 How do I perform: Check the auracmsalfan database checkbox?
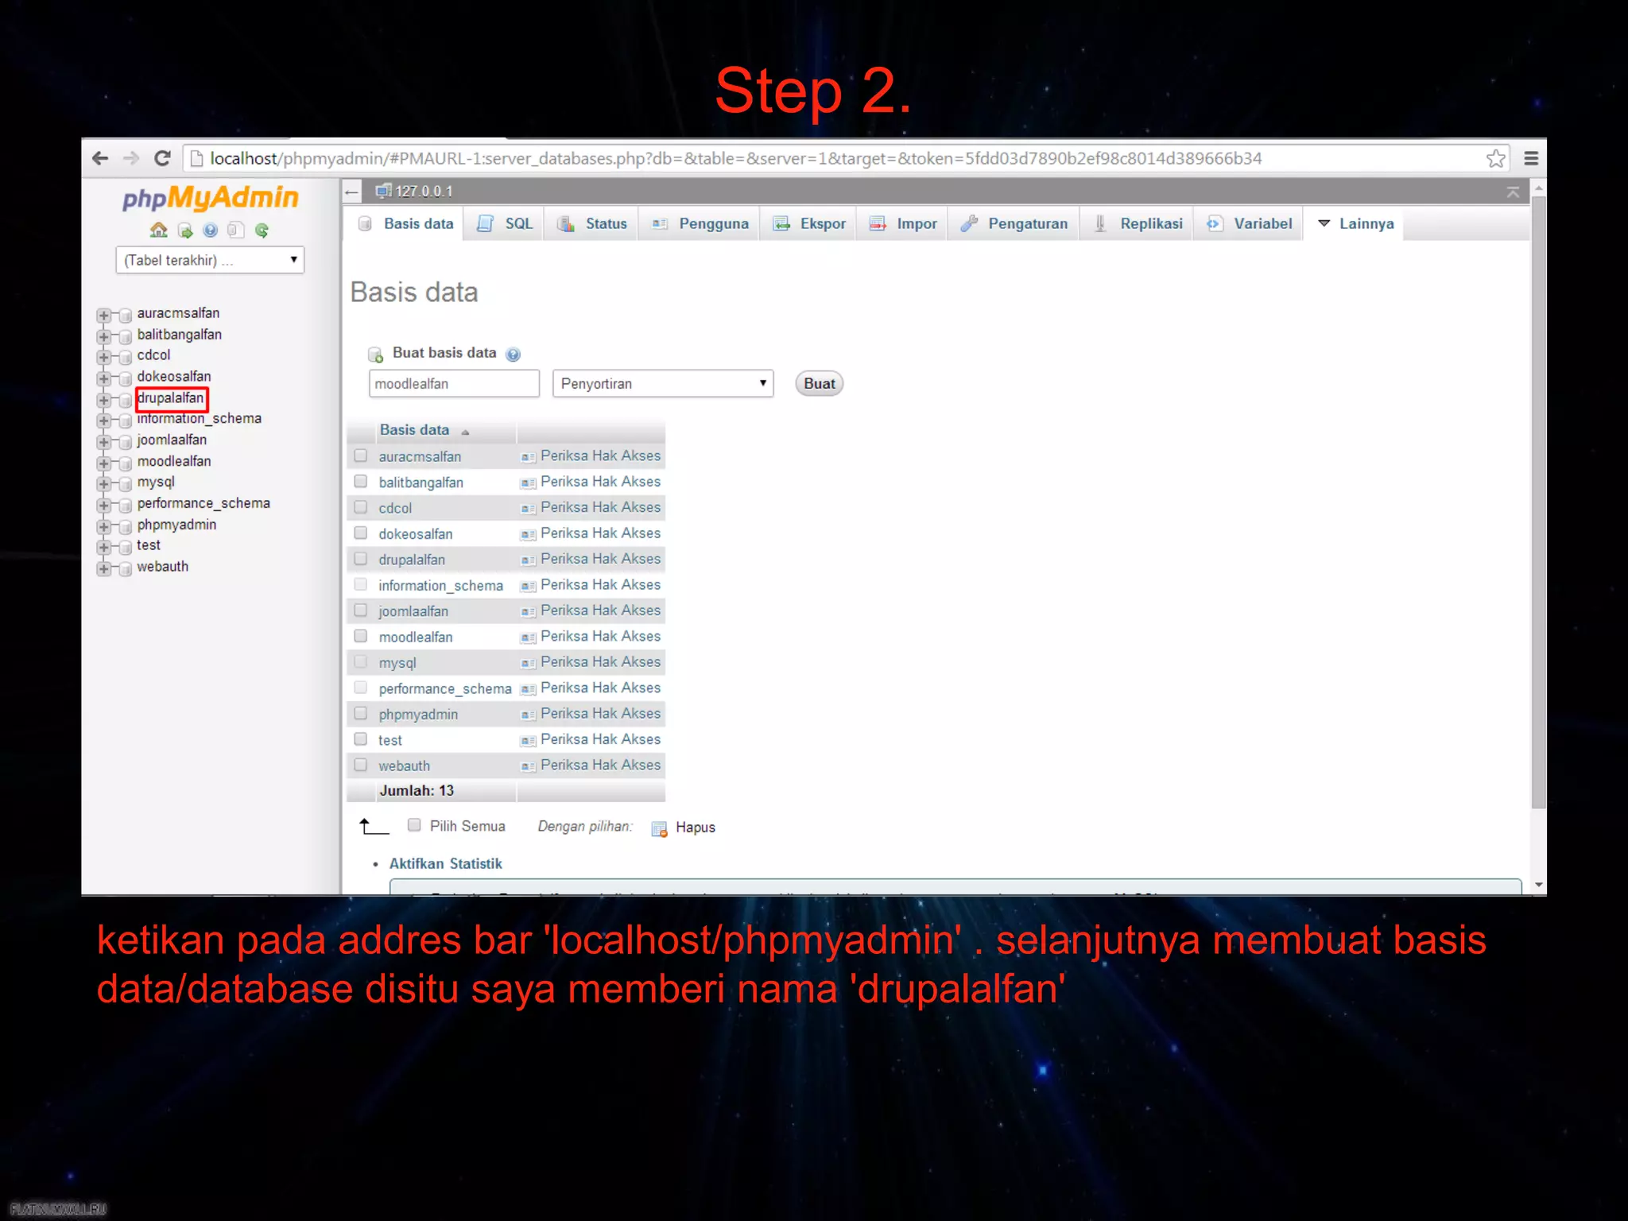pos(361,455)
